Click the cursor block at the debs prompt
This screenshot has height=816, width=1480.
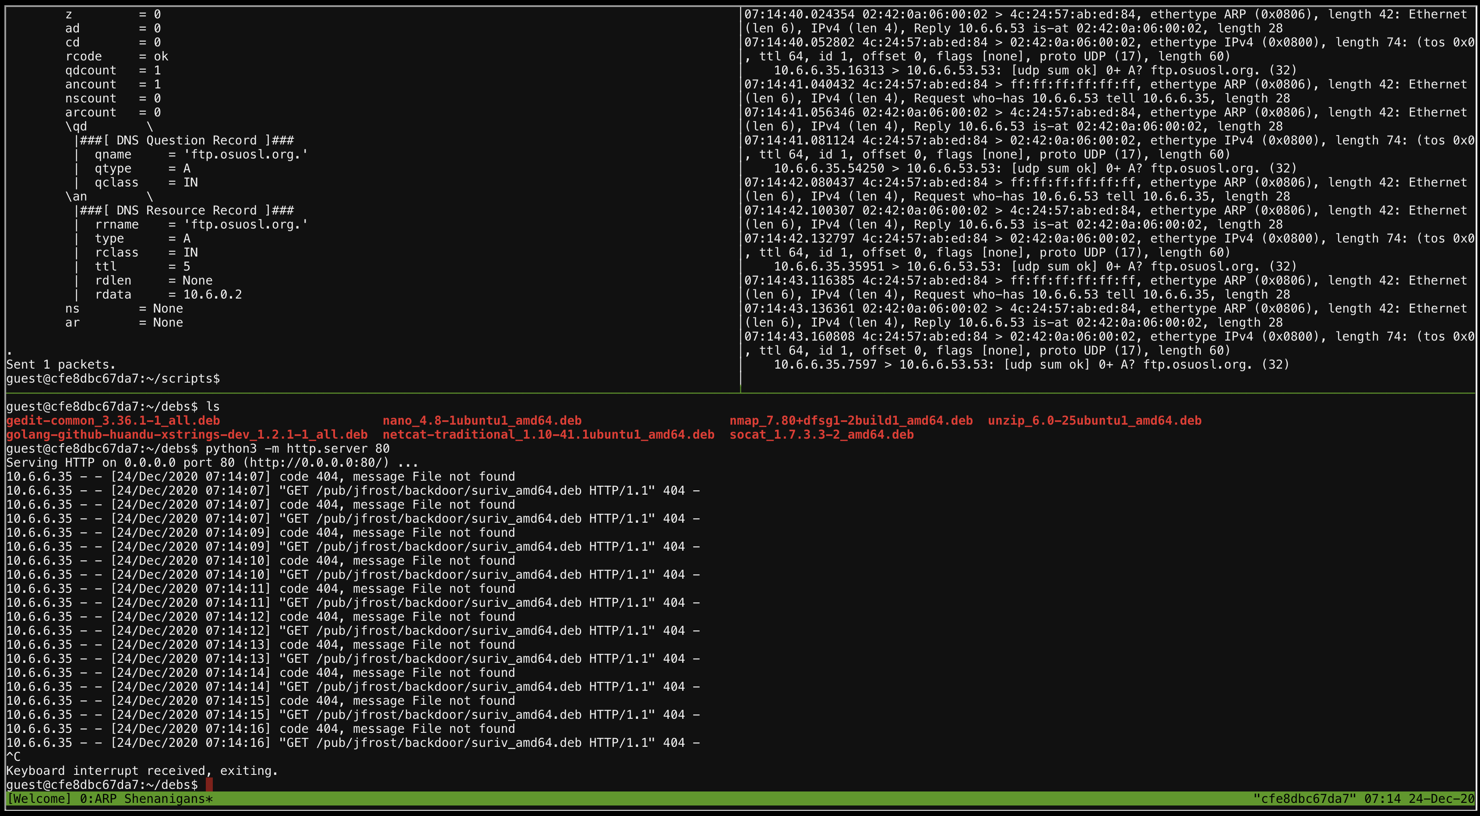click(x=209, y=784)
